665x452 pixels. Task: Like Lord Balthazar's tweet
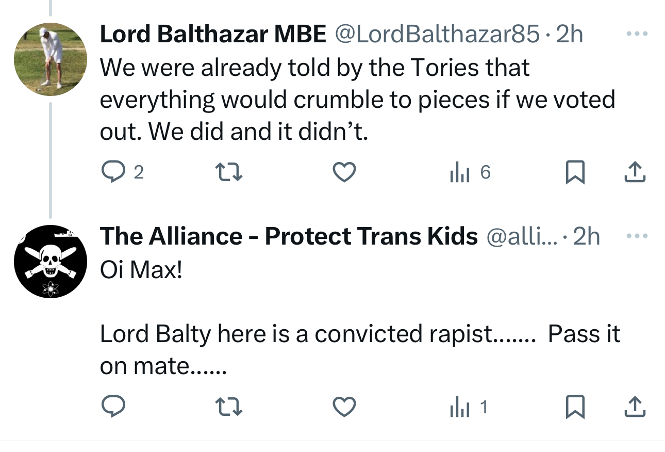(x=344, y=172)
